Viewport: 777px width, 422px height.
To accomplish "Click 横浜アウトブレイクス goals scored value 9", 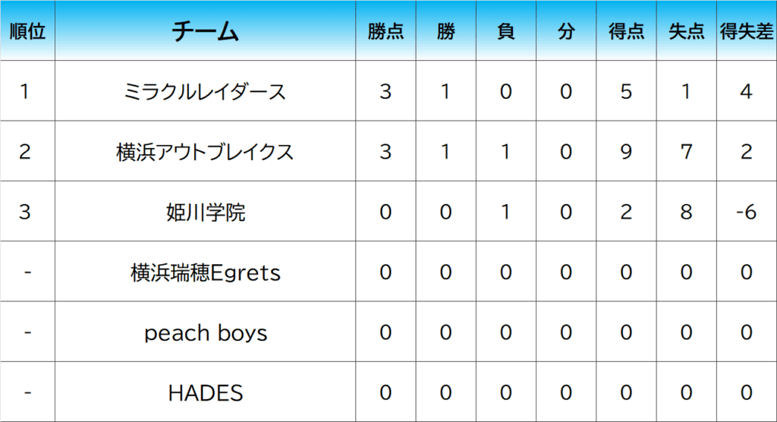I will pos(626,152).
